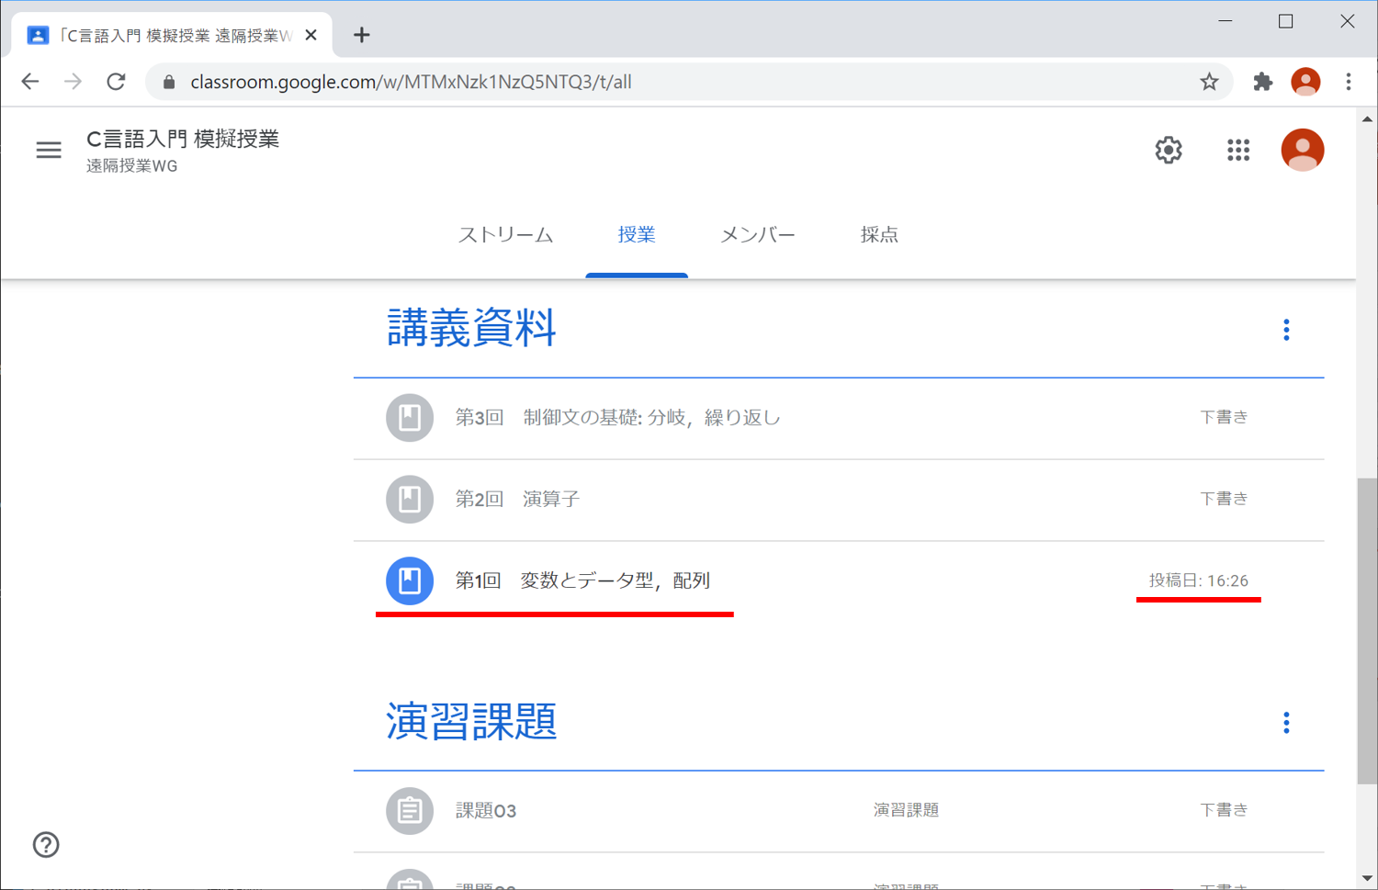Click the material icon for 第3回 制御文の基礎

410,417
